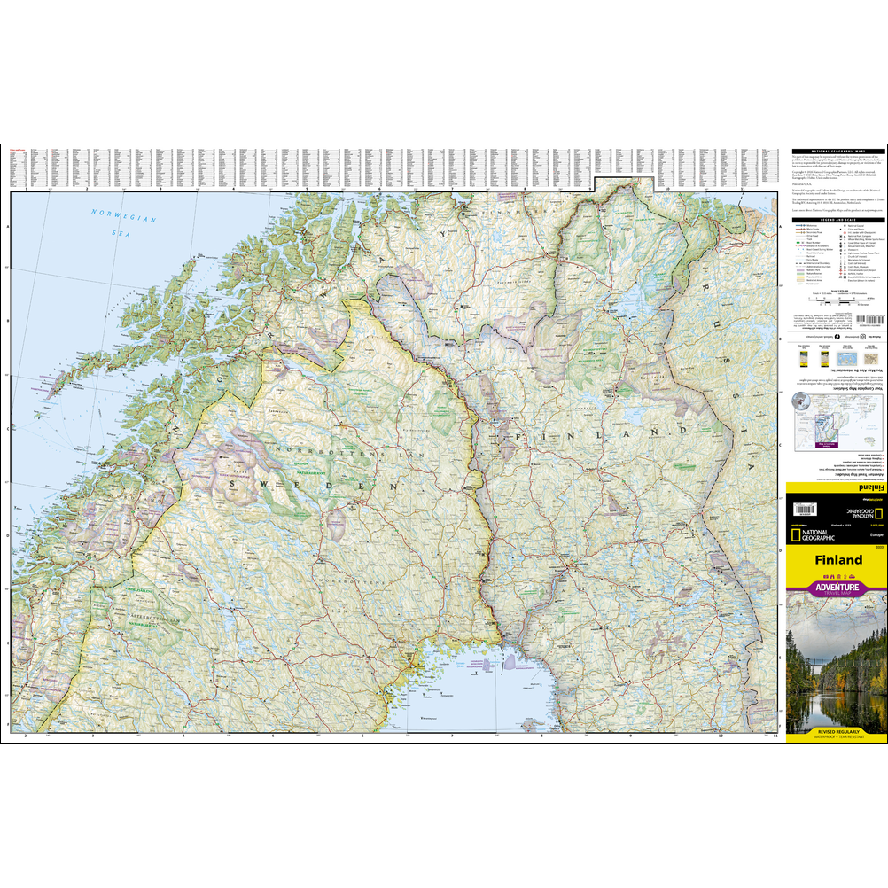The image size is (888, 888).
Task: Click the upright yellow National Geographic frame logo
Action: pyautogui.click(x=795, y=534)
